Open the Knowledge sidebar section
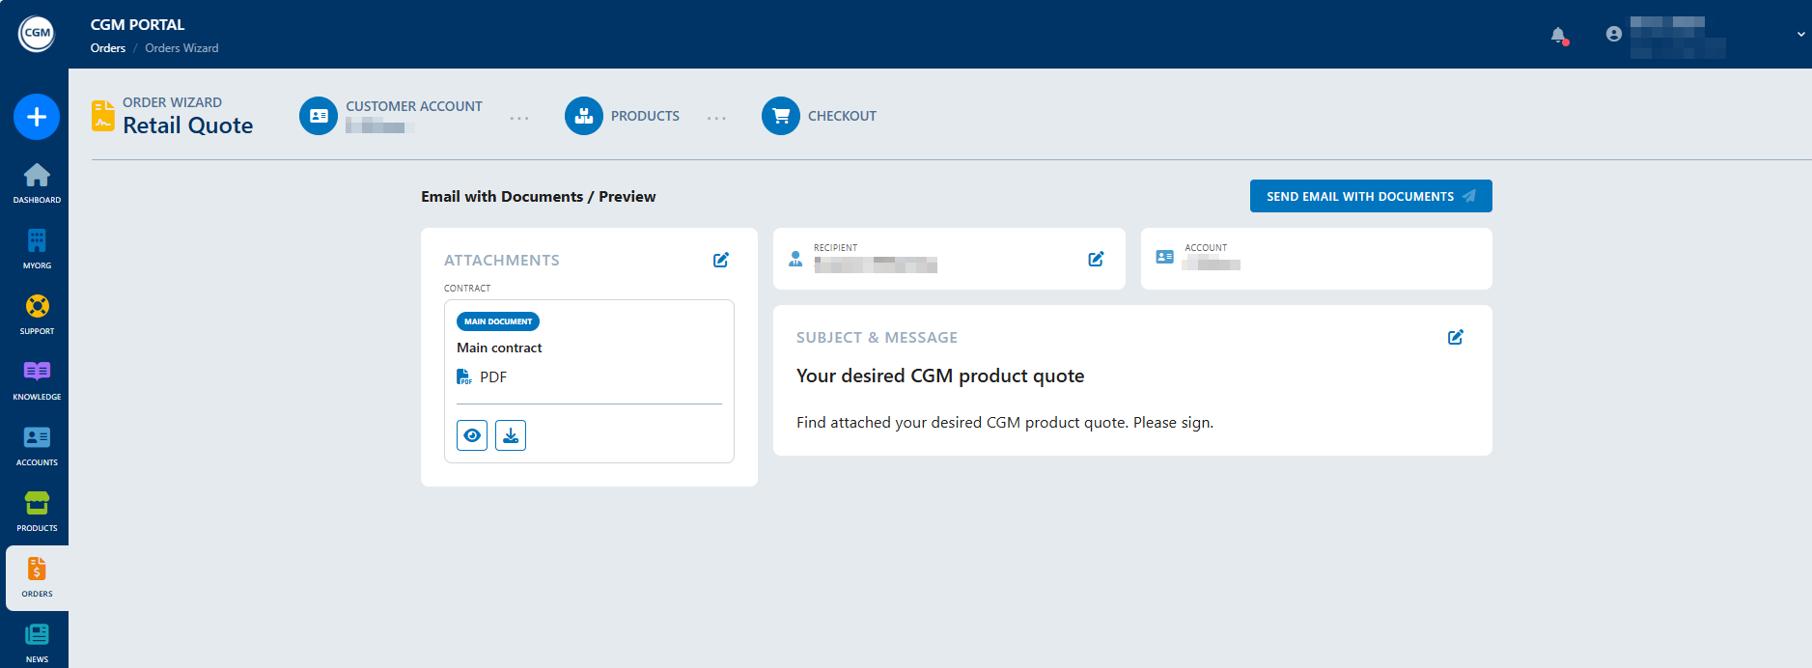 coord(37,379)
